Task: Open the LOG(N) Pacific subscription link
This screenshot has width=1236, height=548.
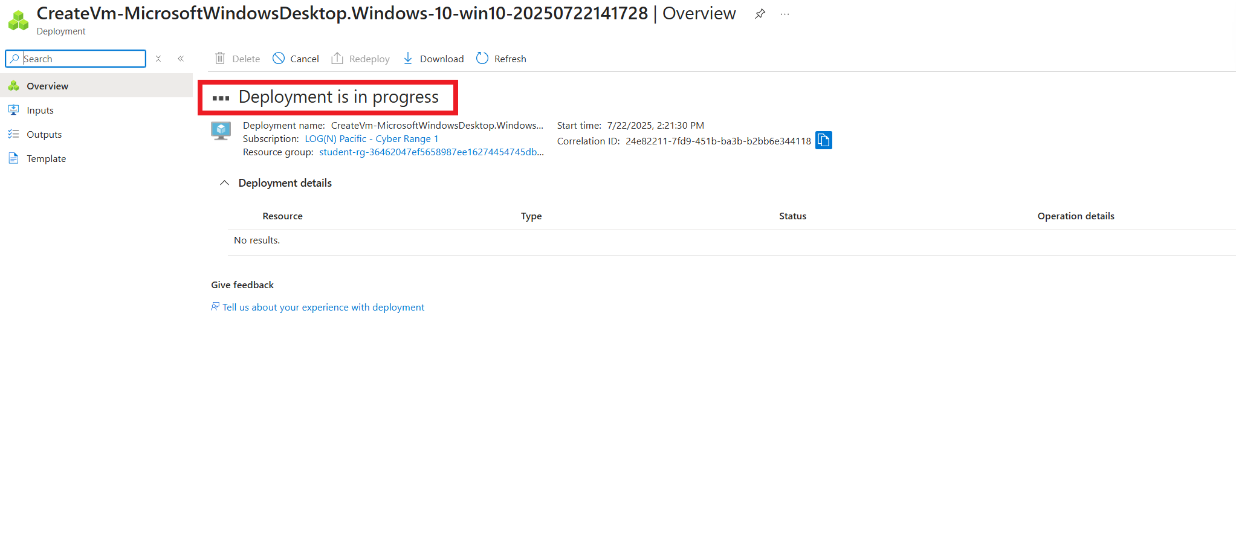Action: pos(371,138)
